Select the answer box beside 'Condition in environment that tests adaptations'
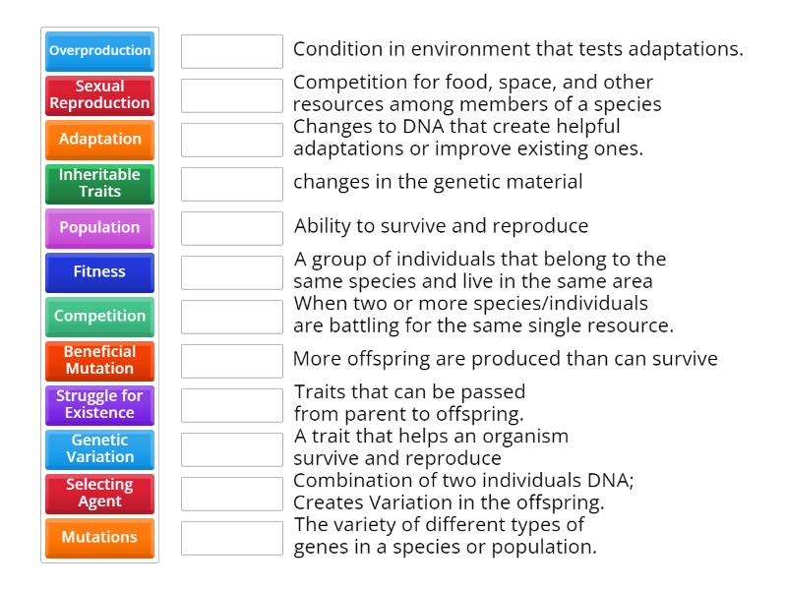Screen dimensions: 787x590 coord(231,46)
